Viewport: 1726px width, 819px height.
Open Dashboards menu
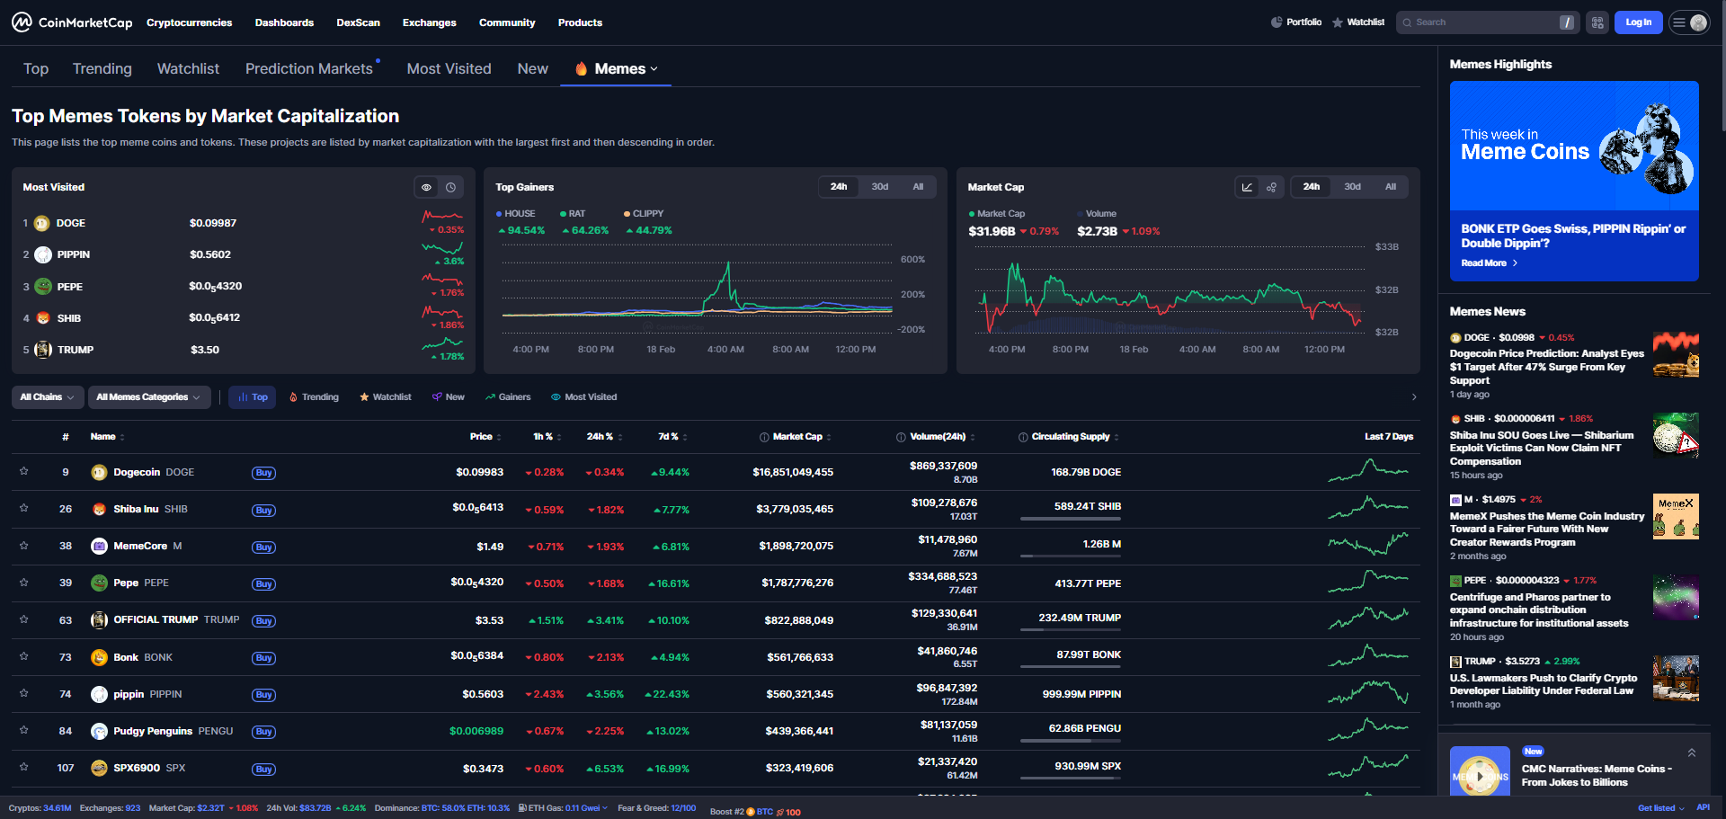[284, 22]
